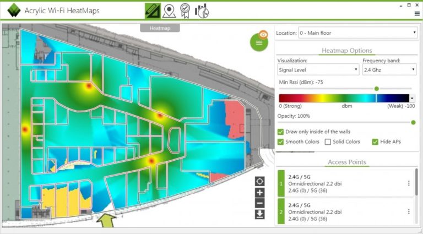423x234 pixels.
Task: Toggle Draw only inside of the walls
Action: pos(280,132)
